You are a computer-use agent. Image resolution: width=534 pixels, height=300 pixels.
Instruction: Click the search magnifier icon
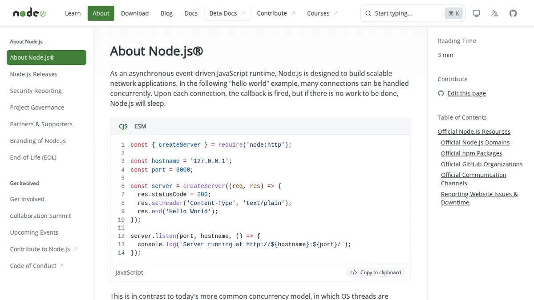(x=368, y=13)
